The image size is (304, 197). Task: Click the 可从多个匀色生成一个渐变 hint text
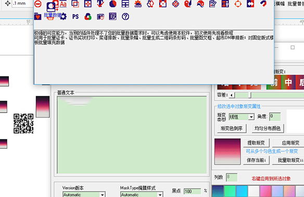pos(272,151)
